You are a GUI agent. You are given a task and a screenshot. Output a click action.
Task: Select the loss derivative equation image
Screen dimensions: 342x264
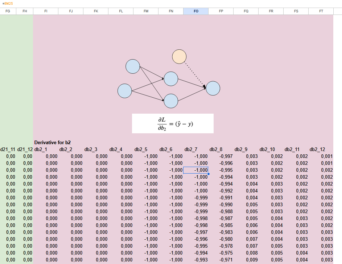(x=173, y=123)
